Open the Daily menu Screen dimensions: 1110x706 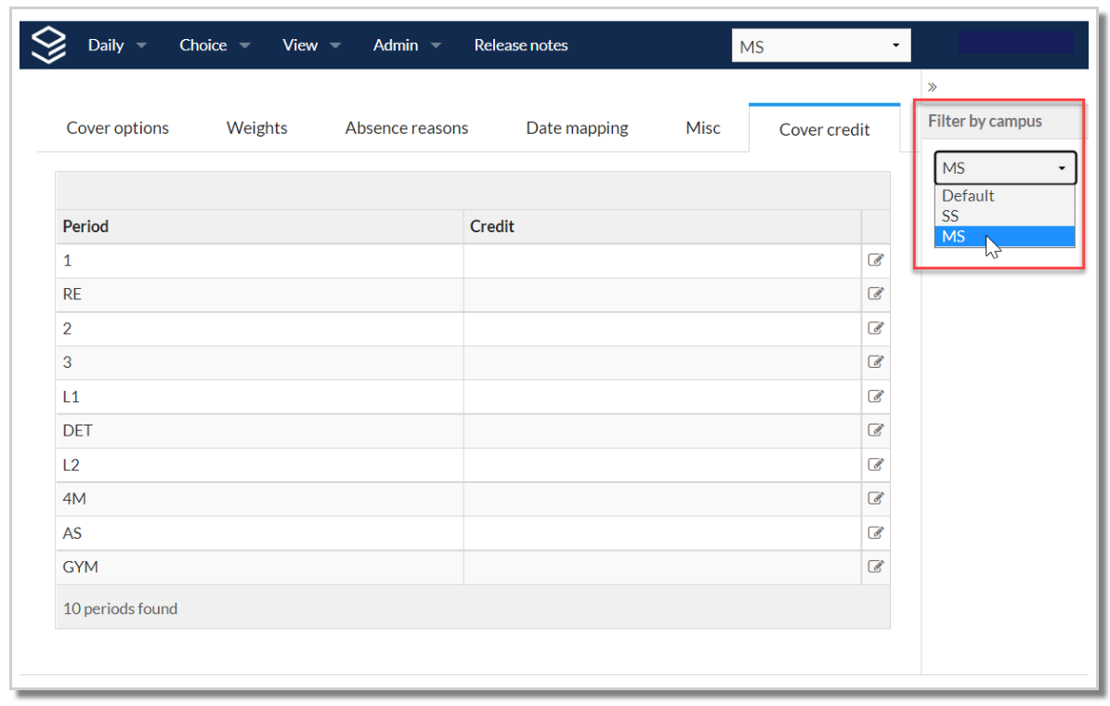[117, 46]
